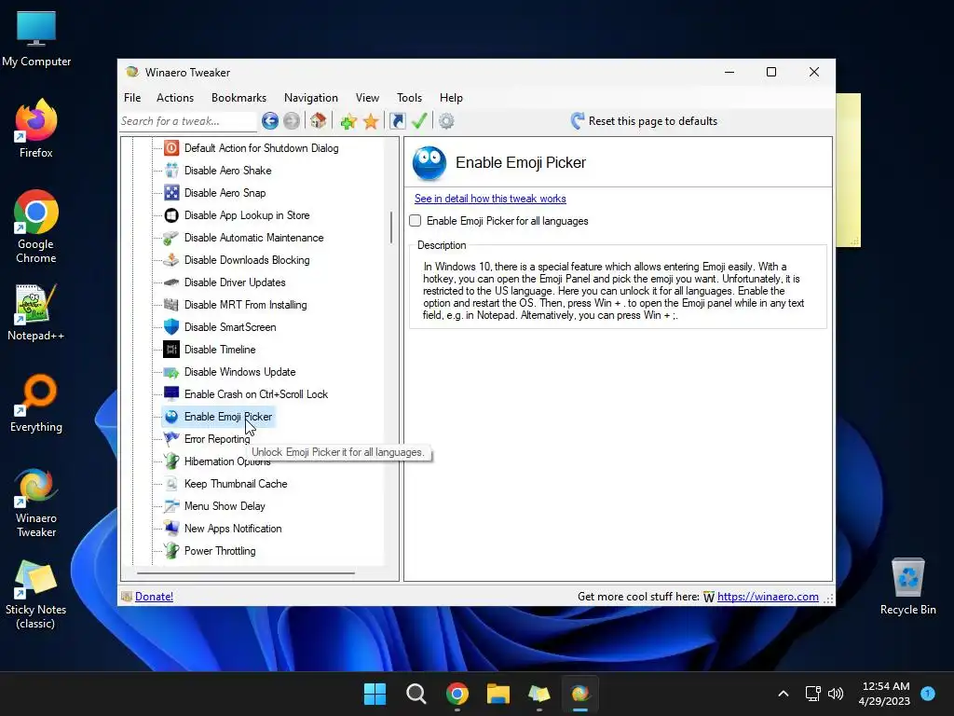Open Everything desktop shortcut
The image size is (954, 716).
(36, 403)
